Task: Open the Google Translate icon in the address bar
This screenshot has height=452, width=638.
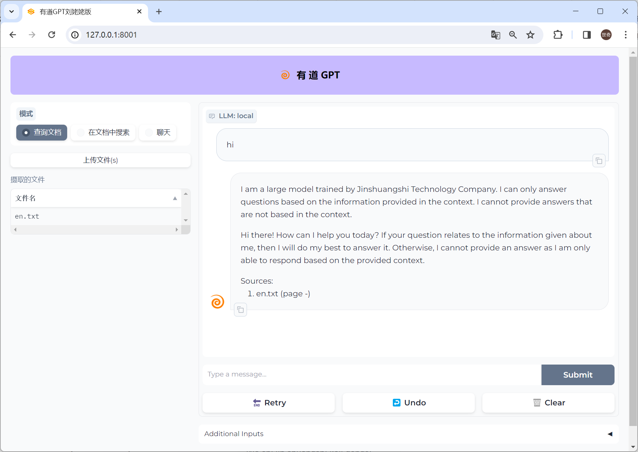Action: 495,35
